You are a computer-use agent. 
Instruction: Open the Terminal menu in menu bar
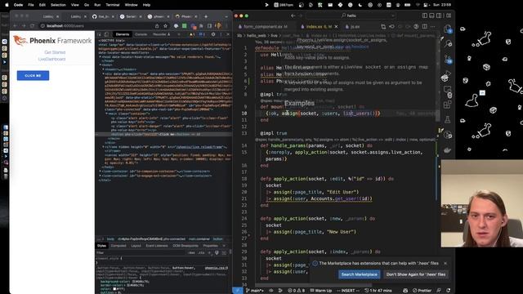113,5
